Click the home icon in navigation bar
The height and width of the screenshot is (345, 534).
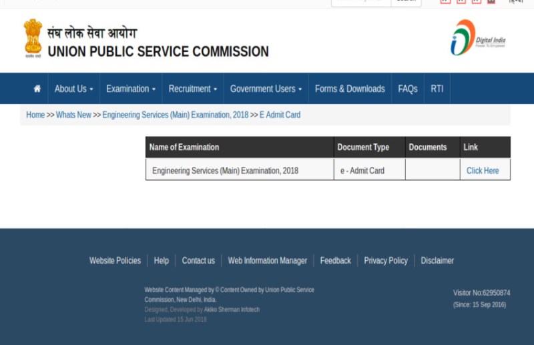tap(37, 89)
